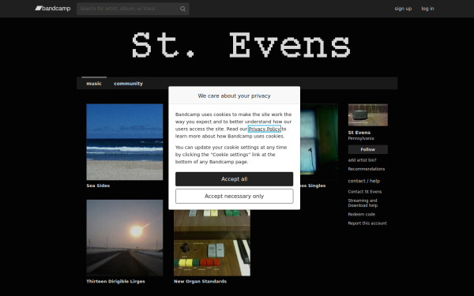474x296 pixels.
Task: Open the Privacy Policy link
Action: (265, 129)
